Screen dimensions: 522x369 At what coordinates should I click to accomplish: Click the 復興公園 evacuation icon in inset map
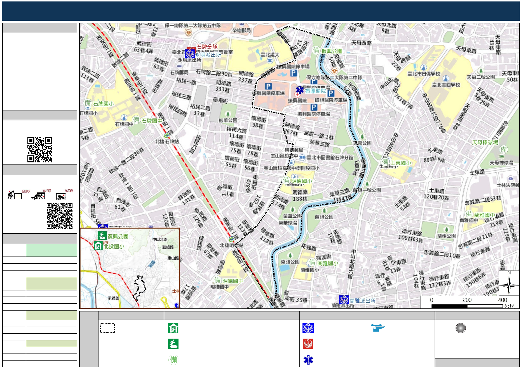pyautogui.click(x=102, y=235)
